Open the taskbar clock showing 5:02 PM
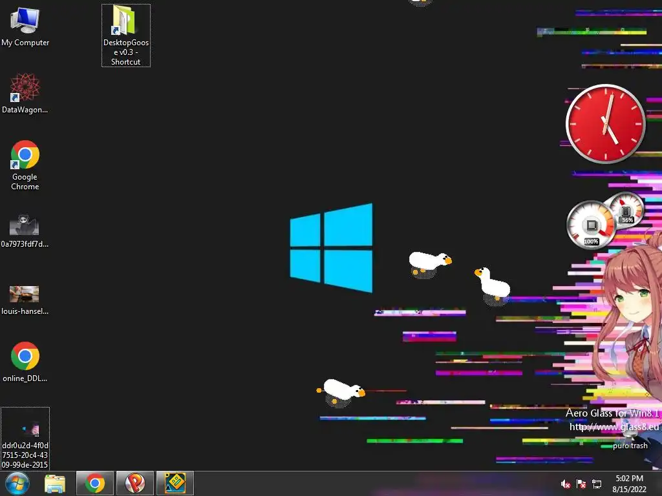 pos(629,484)
